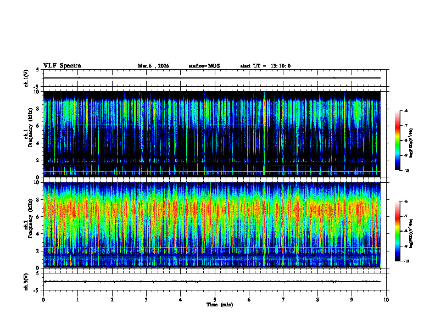
Task: Click the "ch.1(V)" axis label
Action: [x=26, y=78]
